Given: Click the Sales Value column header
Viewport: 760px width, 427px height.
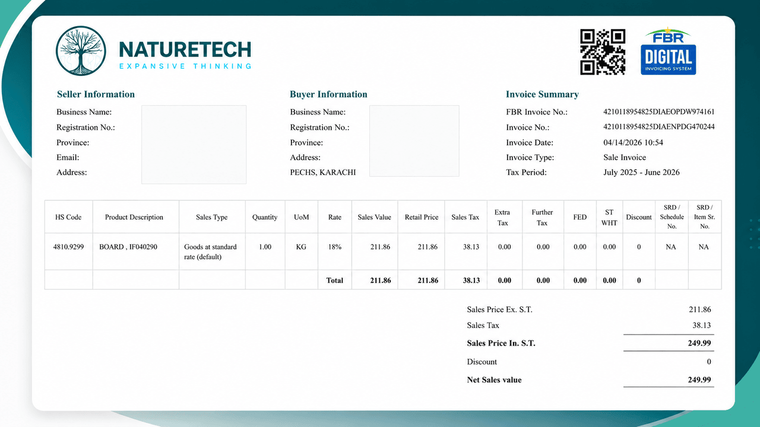Looking at the screenshot, I should click(374, 217).
